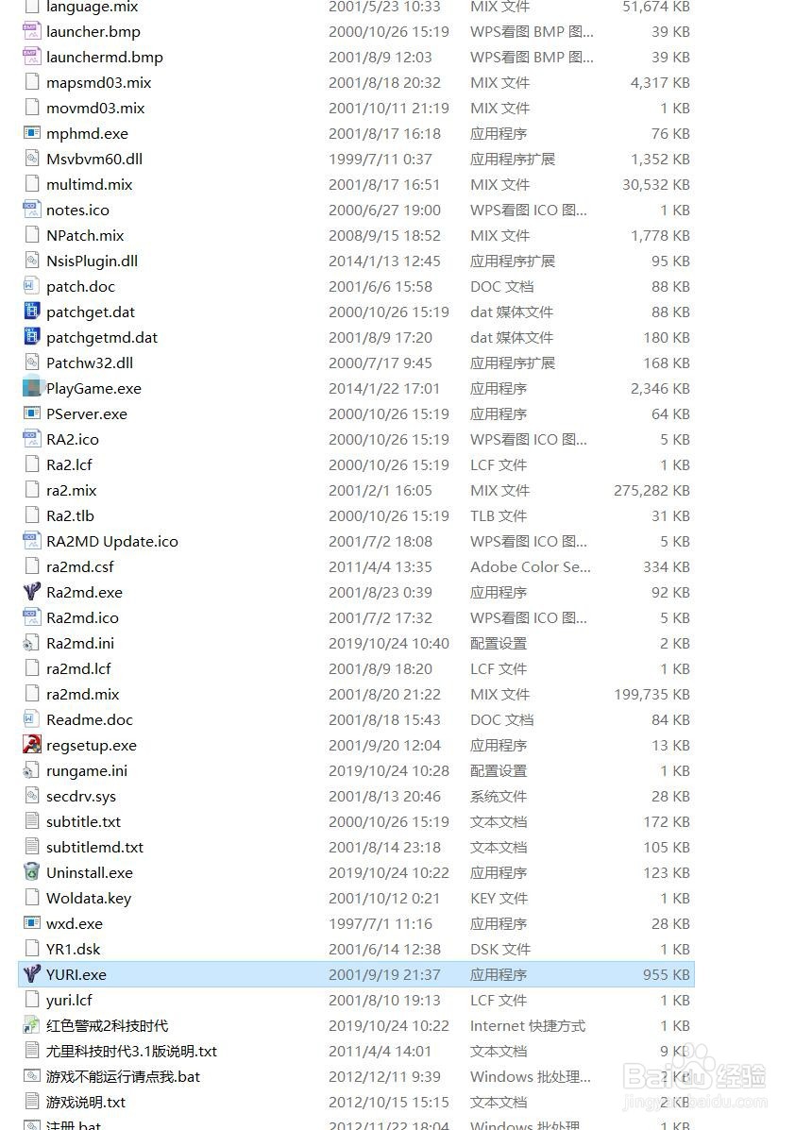Click the 955 KB size of YURI.exe
The width and height of the screenshot is (812, 1130).
[x=667, y=975]
